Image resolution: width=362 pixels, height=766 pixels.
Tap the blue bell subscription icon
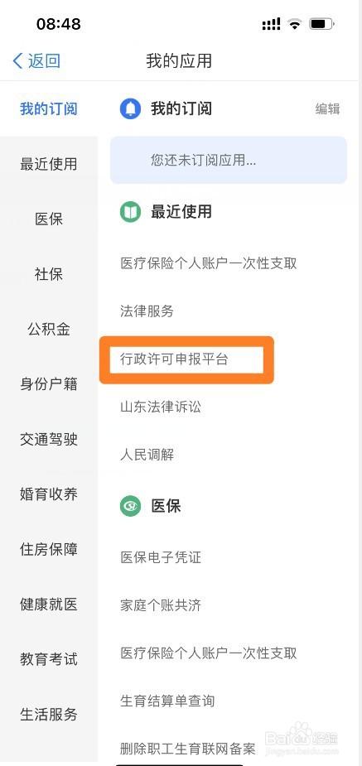(x=130, y=108)
